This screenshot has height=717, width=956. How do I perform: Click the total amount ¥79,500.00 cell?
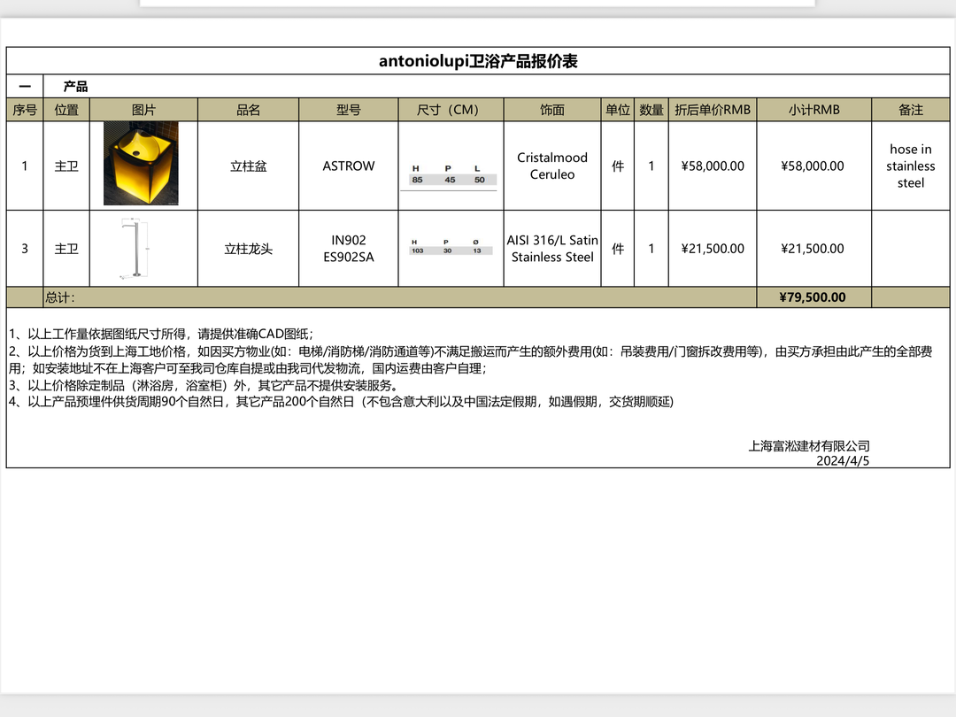(x=813, y=297)
